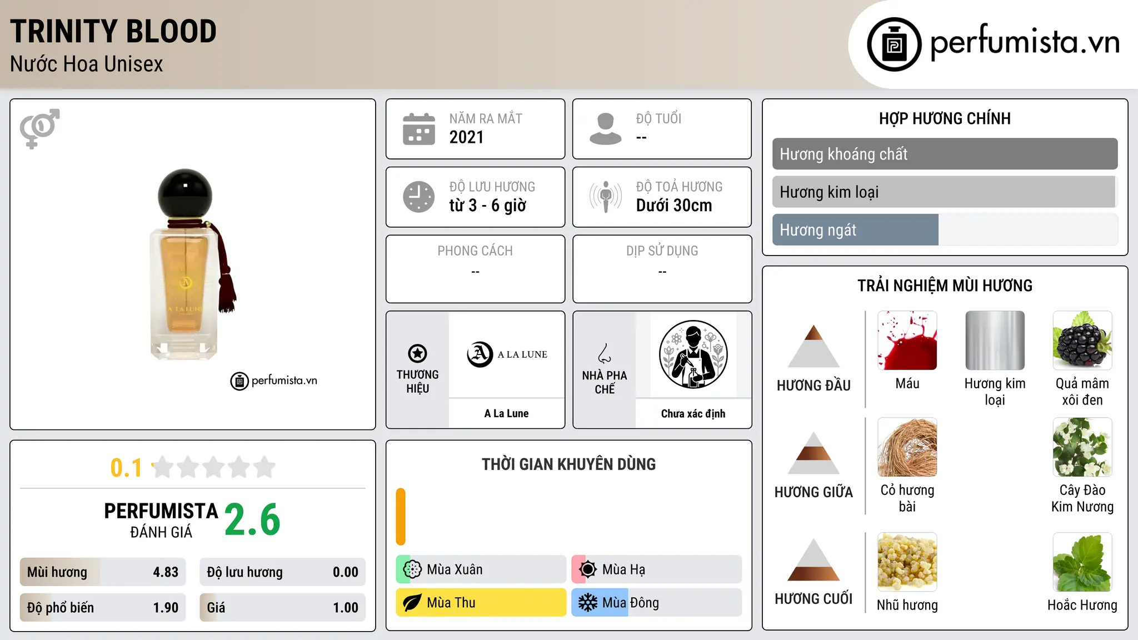Screen dimensions: 1138x640
Task: Click the Mùa Xuân season bar
Action: click(481, 569)
